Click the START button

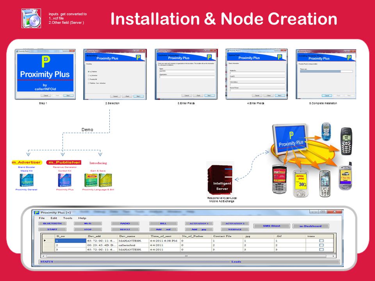click(52, 229)
